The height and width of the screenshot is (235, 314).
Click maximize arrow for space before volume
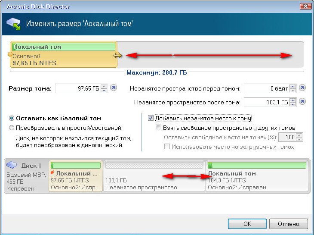[x=302, y=88]
